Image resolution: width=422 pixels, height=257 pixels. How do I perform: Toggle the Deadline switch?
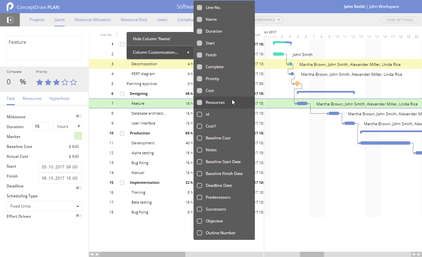point(79,188)
